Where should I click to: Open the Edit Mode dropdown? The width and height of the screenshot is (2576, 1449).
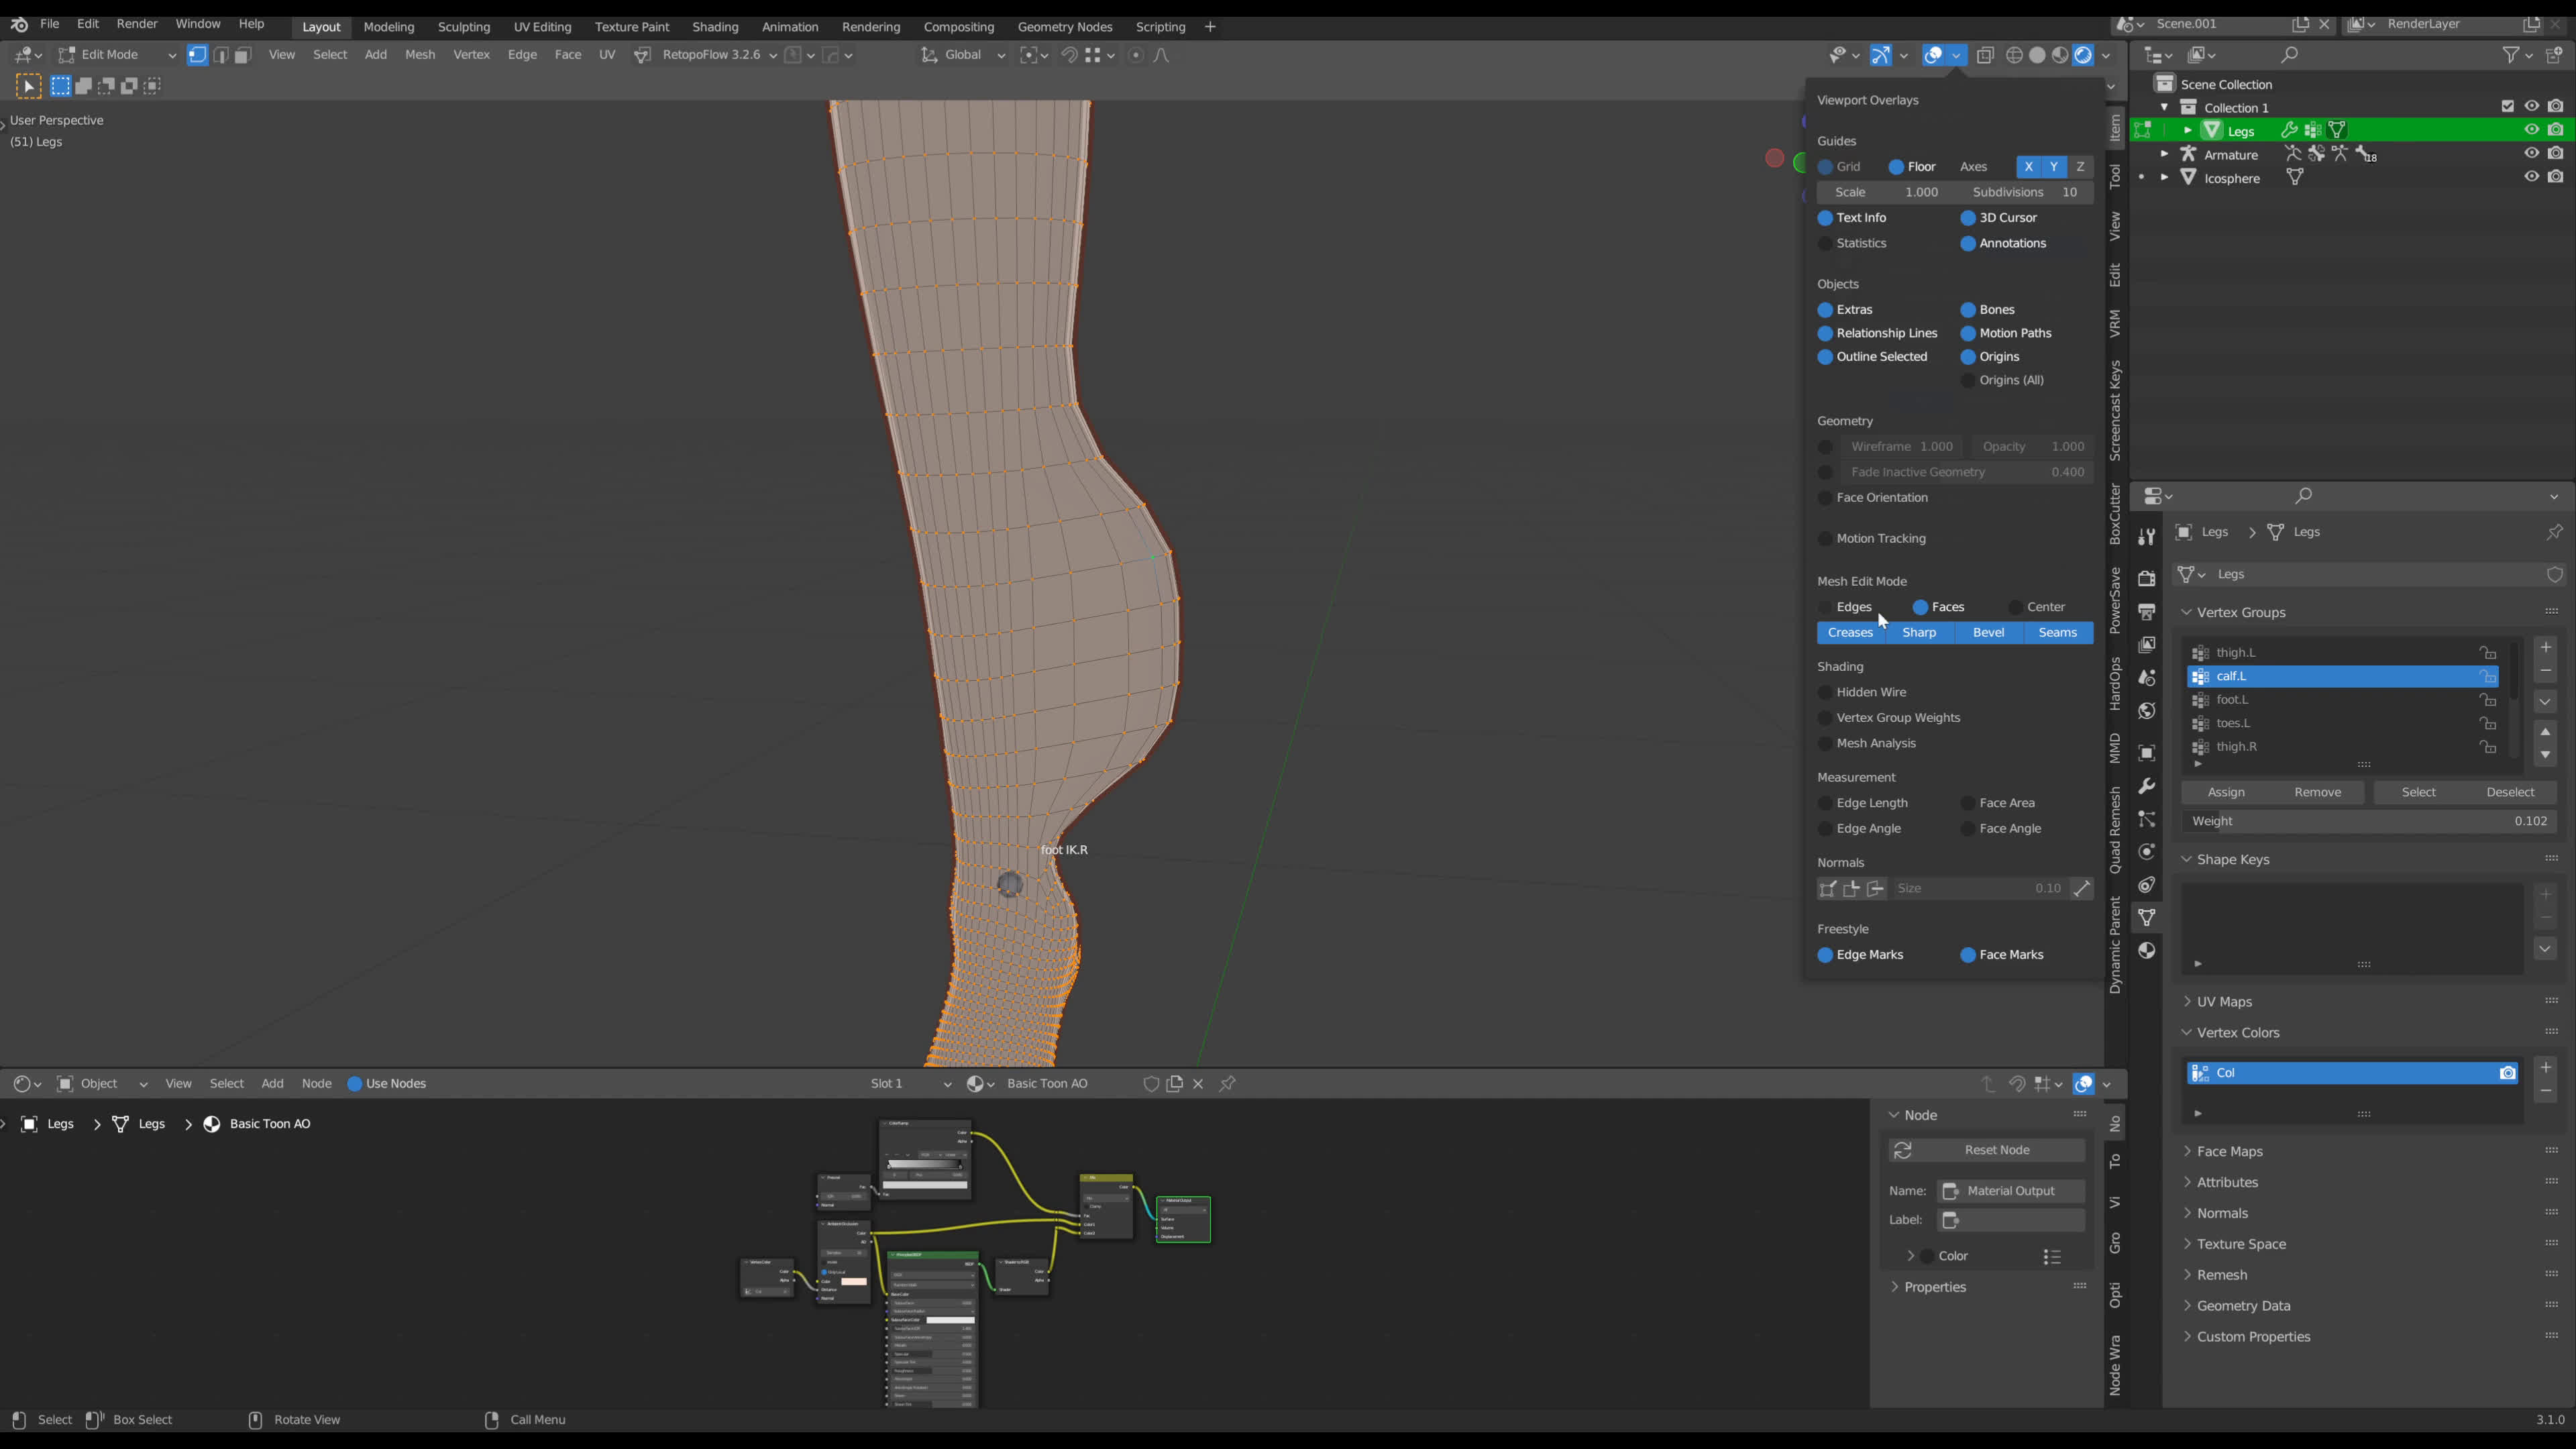coord(116,55)
